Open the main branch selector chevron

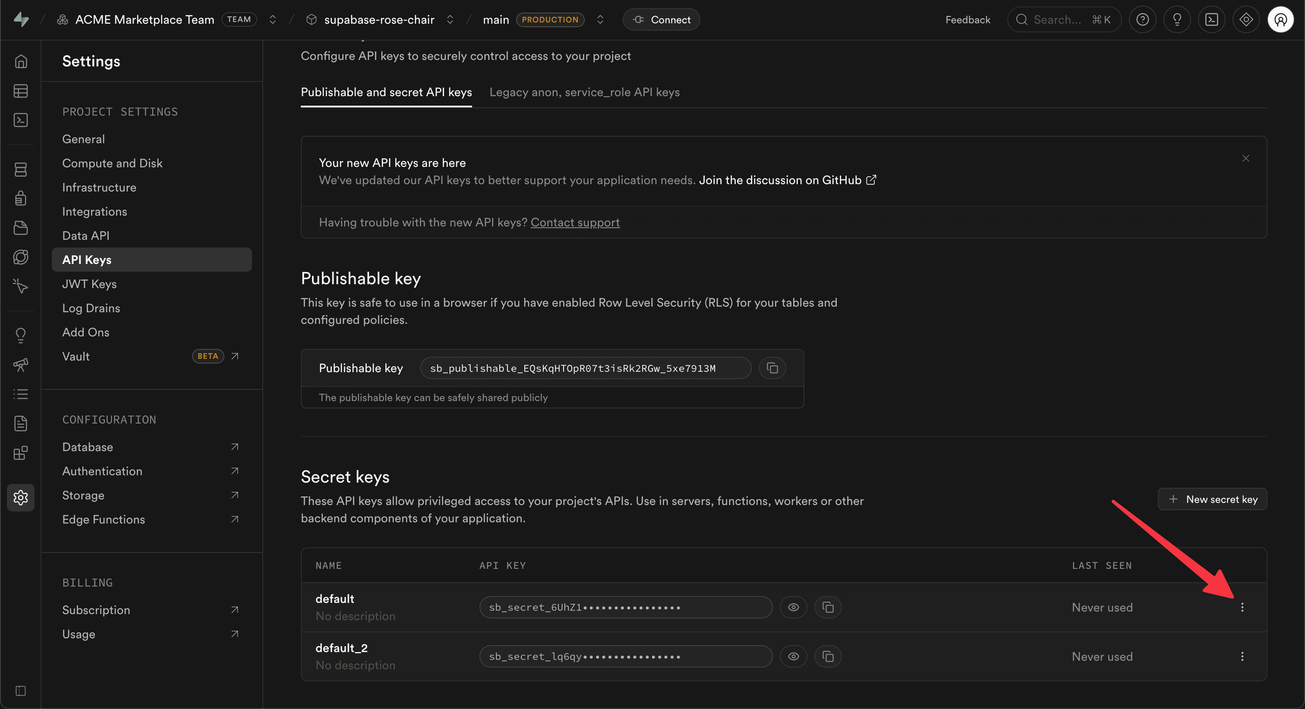pos(600,20)
